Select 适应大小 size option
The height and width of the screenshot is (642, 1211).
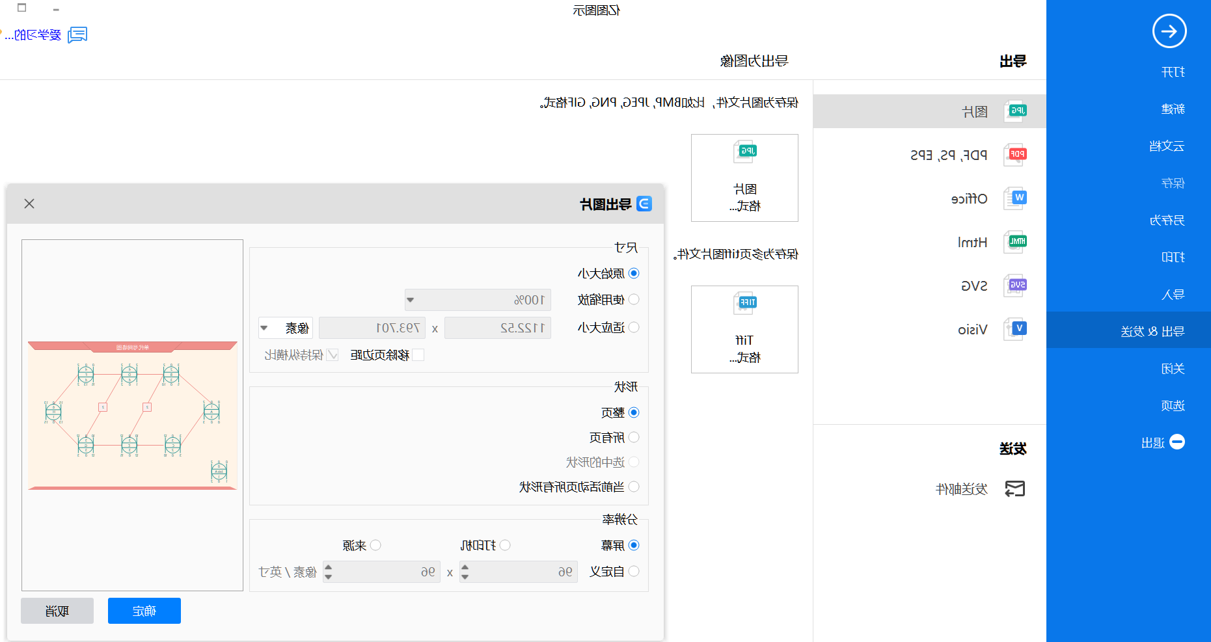point(634,327)
